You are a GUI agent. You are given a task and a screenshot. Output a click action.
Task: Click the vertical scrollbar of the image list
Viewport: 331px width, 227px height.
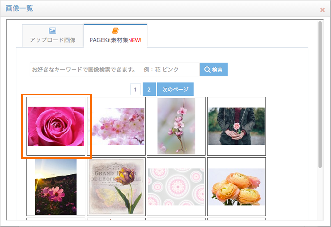point(320,95)
